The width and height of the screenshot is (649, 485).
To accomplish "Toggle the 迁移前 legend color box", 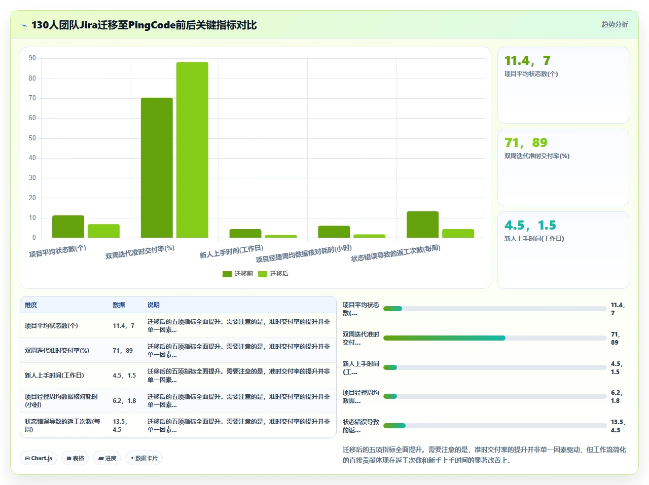I will pos(227,274).
